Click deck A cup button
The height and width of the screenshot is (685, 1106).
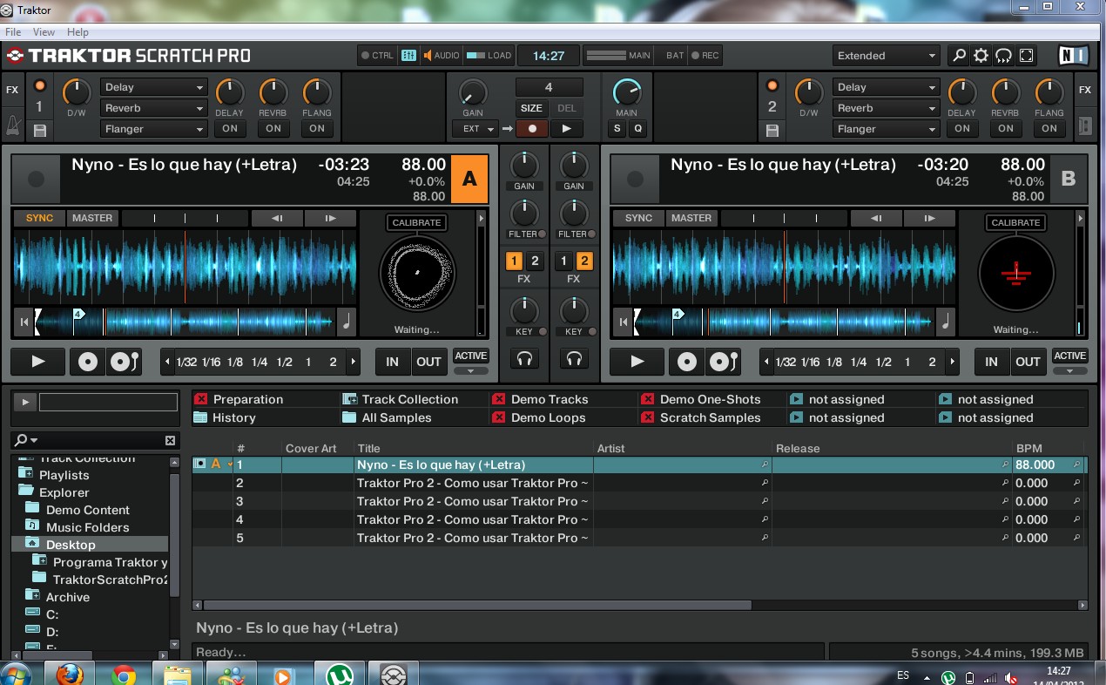(x=125, y=362)
